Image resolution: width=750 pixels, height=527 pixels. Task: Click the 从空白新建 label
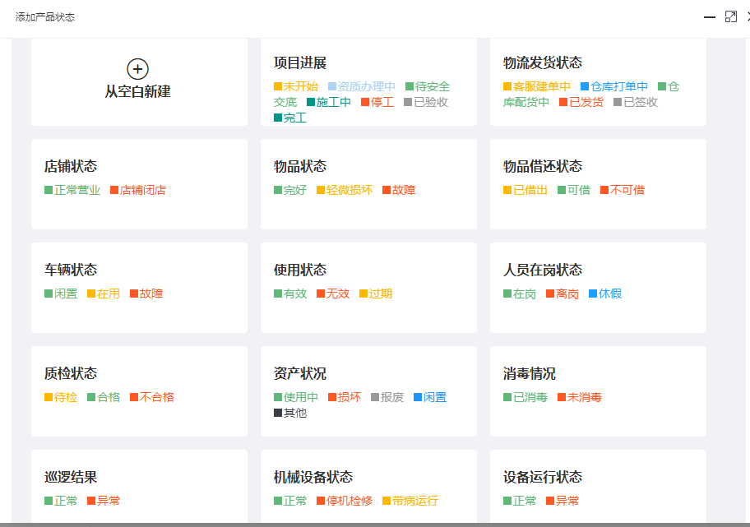point(138,92)
